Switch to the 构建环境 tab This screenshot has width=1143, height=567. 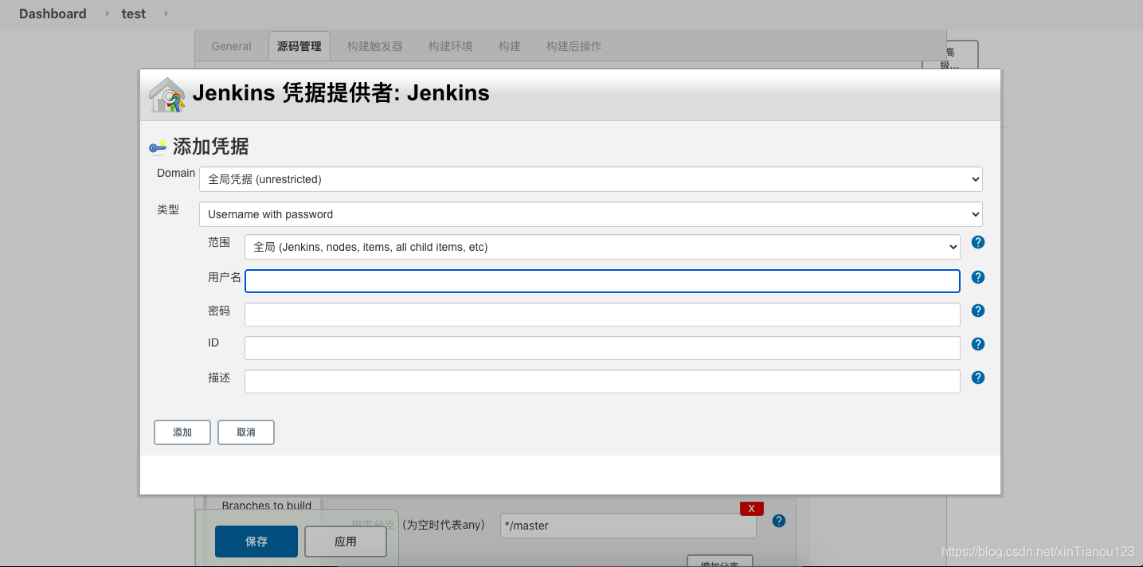tap(450, 46)
